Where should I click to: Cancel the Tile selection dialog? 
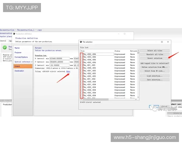(164, 107)
